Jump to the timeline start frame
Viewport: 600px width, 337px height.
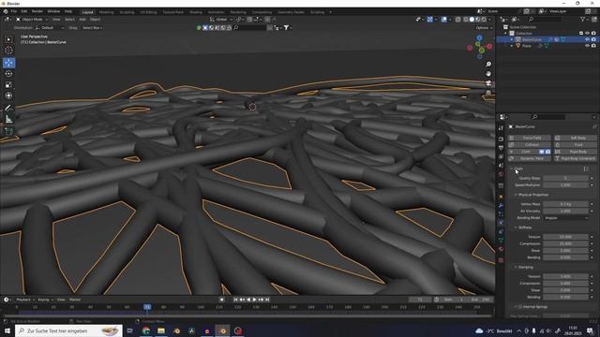click(x=235, y=300)
